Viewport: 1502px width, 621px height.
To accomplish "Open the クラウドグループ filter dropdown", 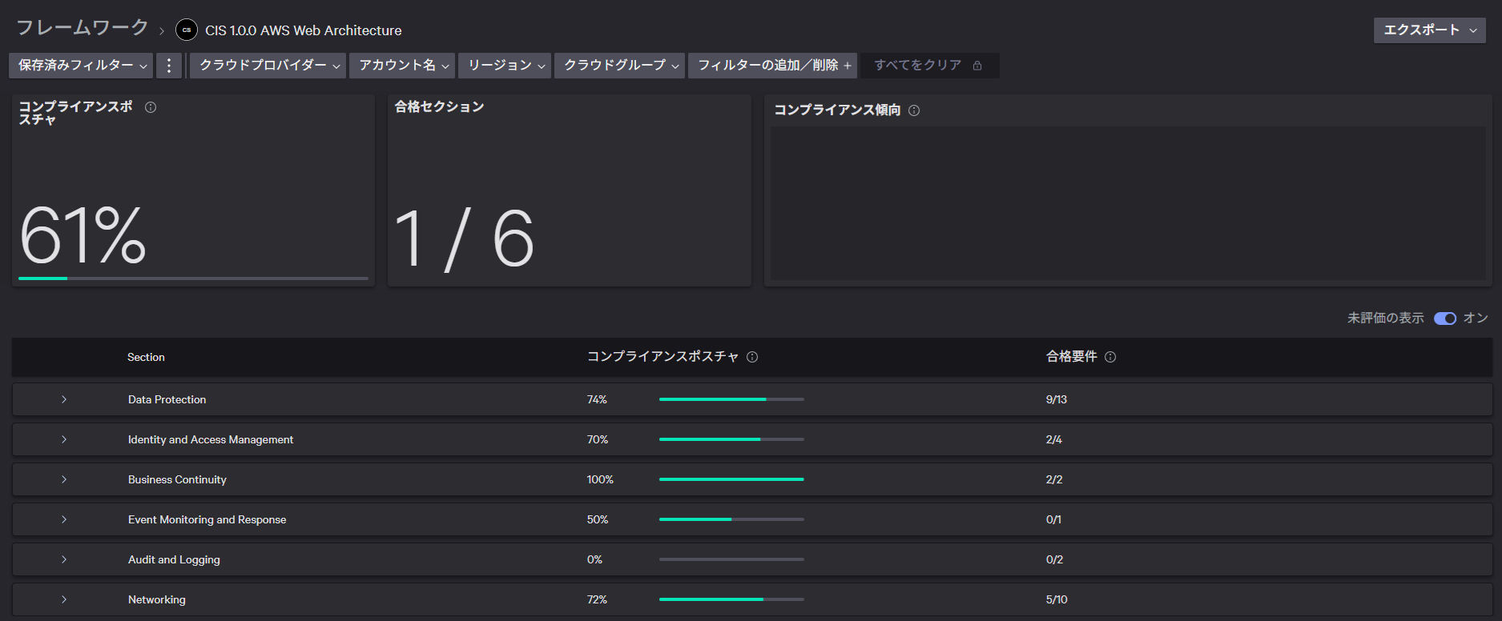I will (620, 66).
